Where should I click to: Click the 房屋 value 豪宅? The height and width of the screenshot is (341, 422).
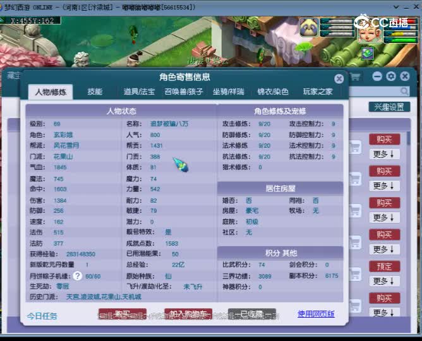(252, 210)
